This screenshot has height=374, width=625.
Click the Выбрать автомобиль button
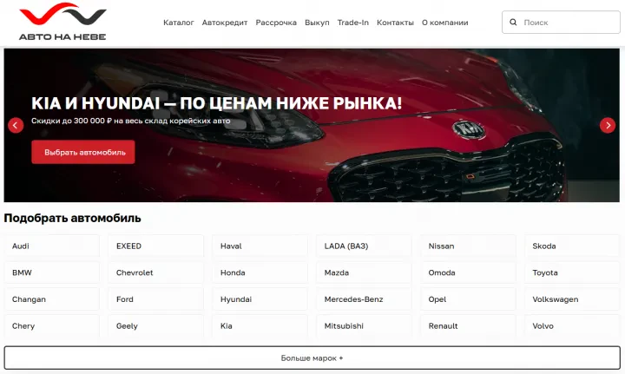pyautogui.click(x=83, y=152)
